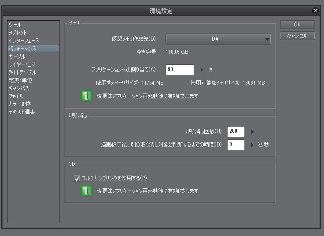324x236 pixels.
Task: Close the 環境設定 dialog
Action: (315, 10)
